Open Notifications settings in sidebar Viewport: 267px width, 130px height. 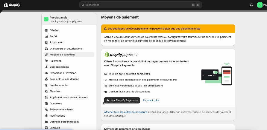(x=69, y=116)
